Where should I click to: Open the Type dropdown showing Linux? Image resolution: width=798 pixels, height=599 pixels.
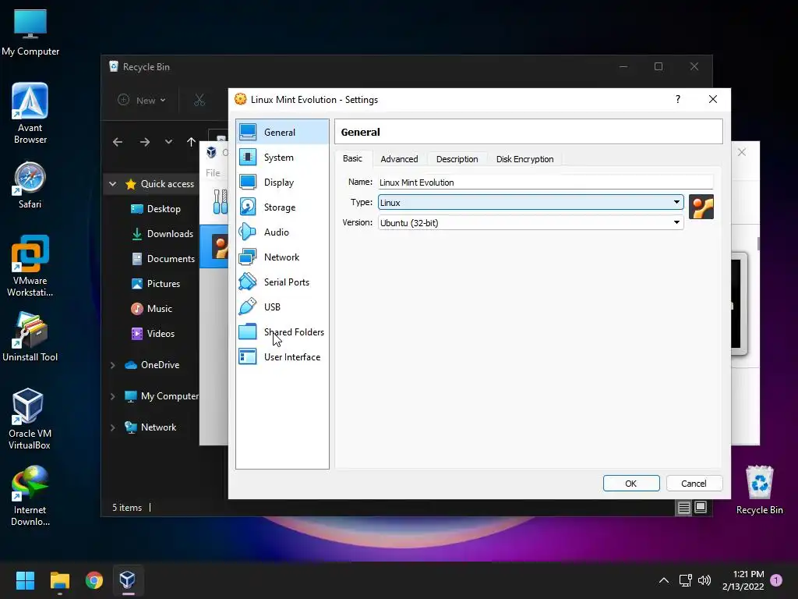pos(530,202)
